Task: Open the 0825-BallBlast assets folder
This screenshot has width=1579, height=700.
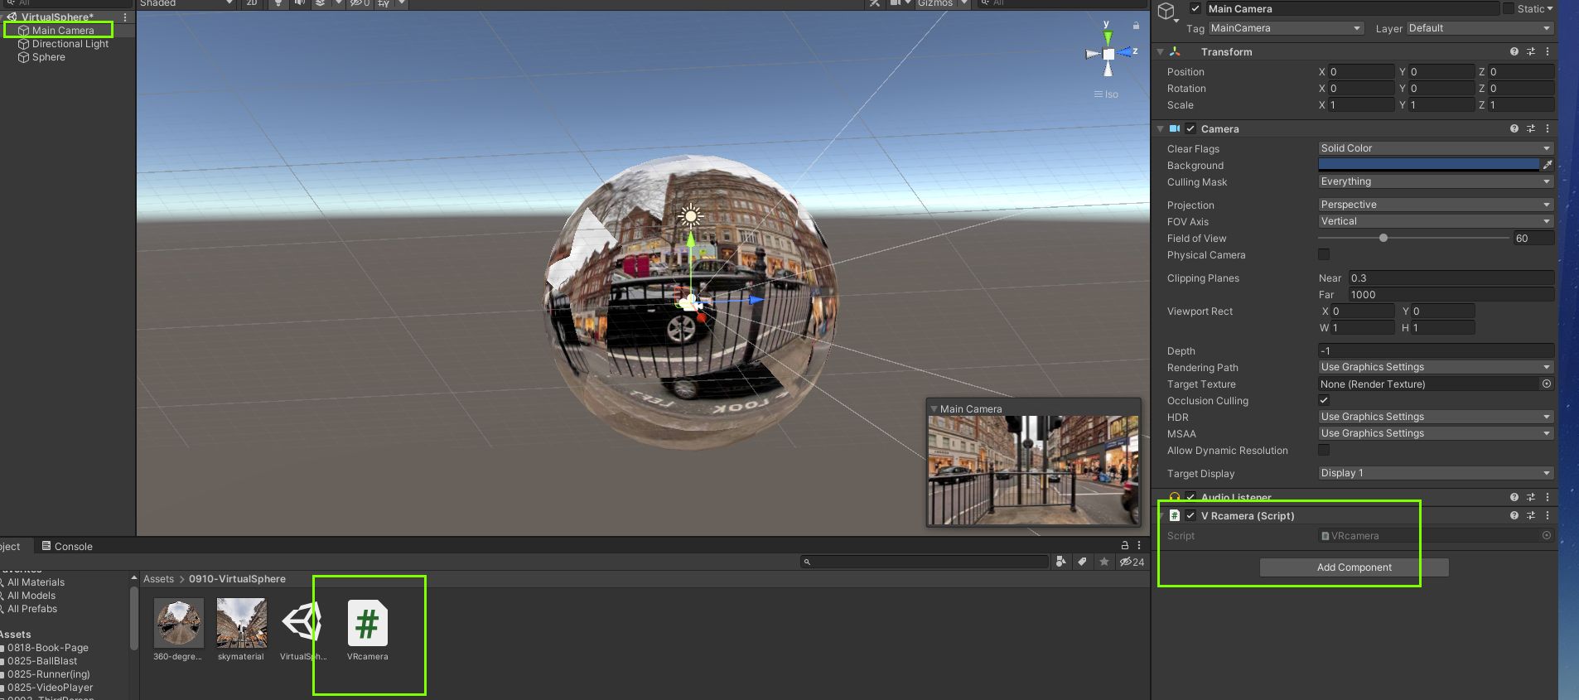Action: click(42, 661)
